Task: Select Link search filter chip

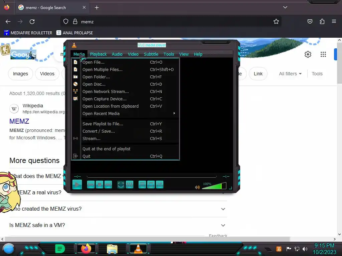Action: (x=258, y=74)
